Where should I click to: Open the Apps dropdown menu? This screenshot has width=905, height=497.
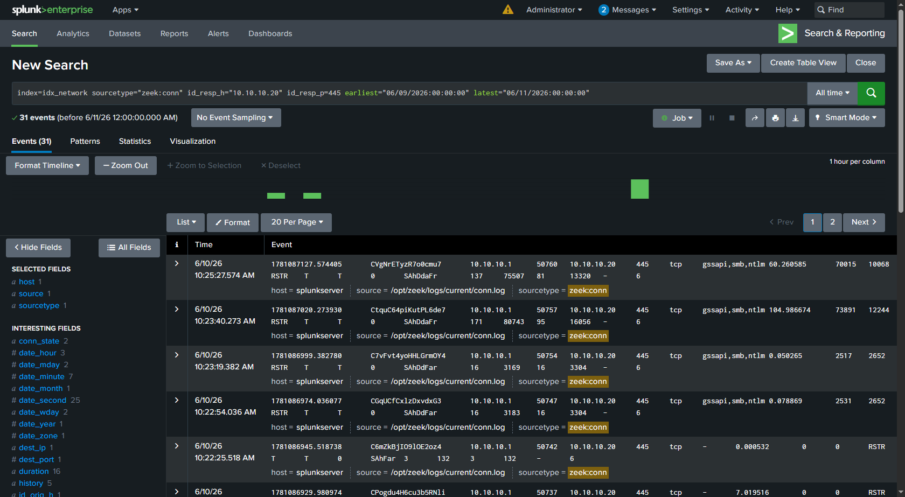click(126, 10)
